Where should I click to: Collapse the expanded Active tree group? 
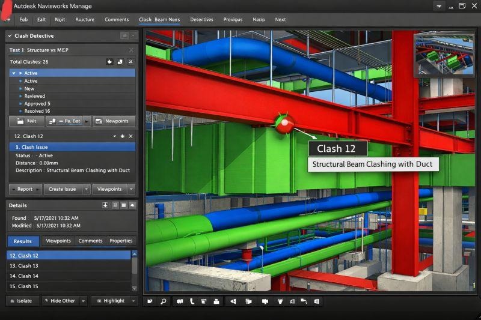click(14, 73)
